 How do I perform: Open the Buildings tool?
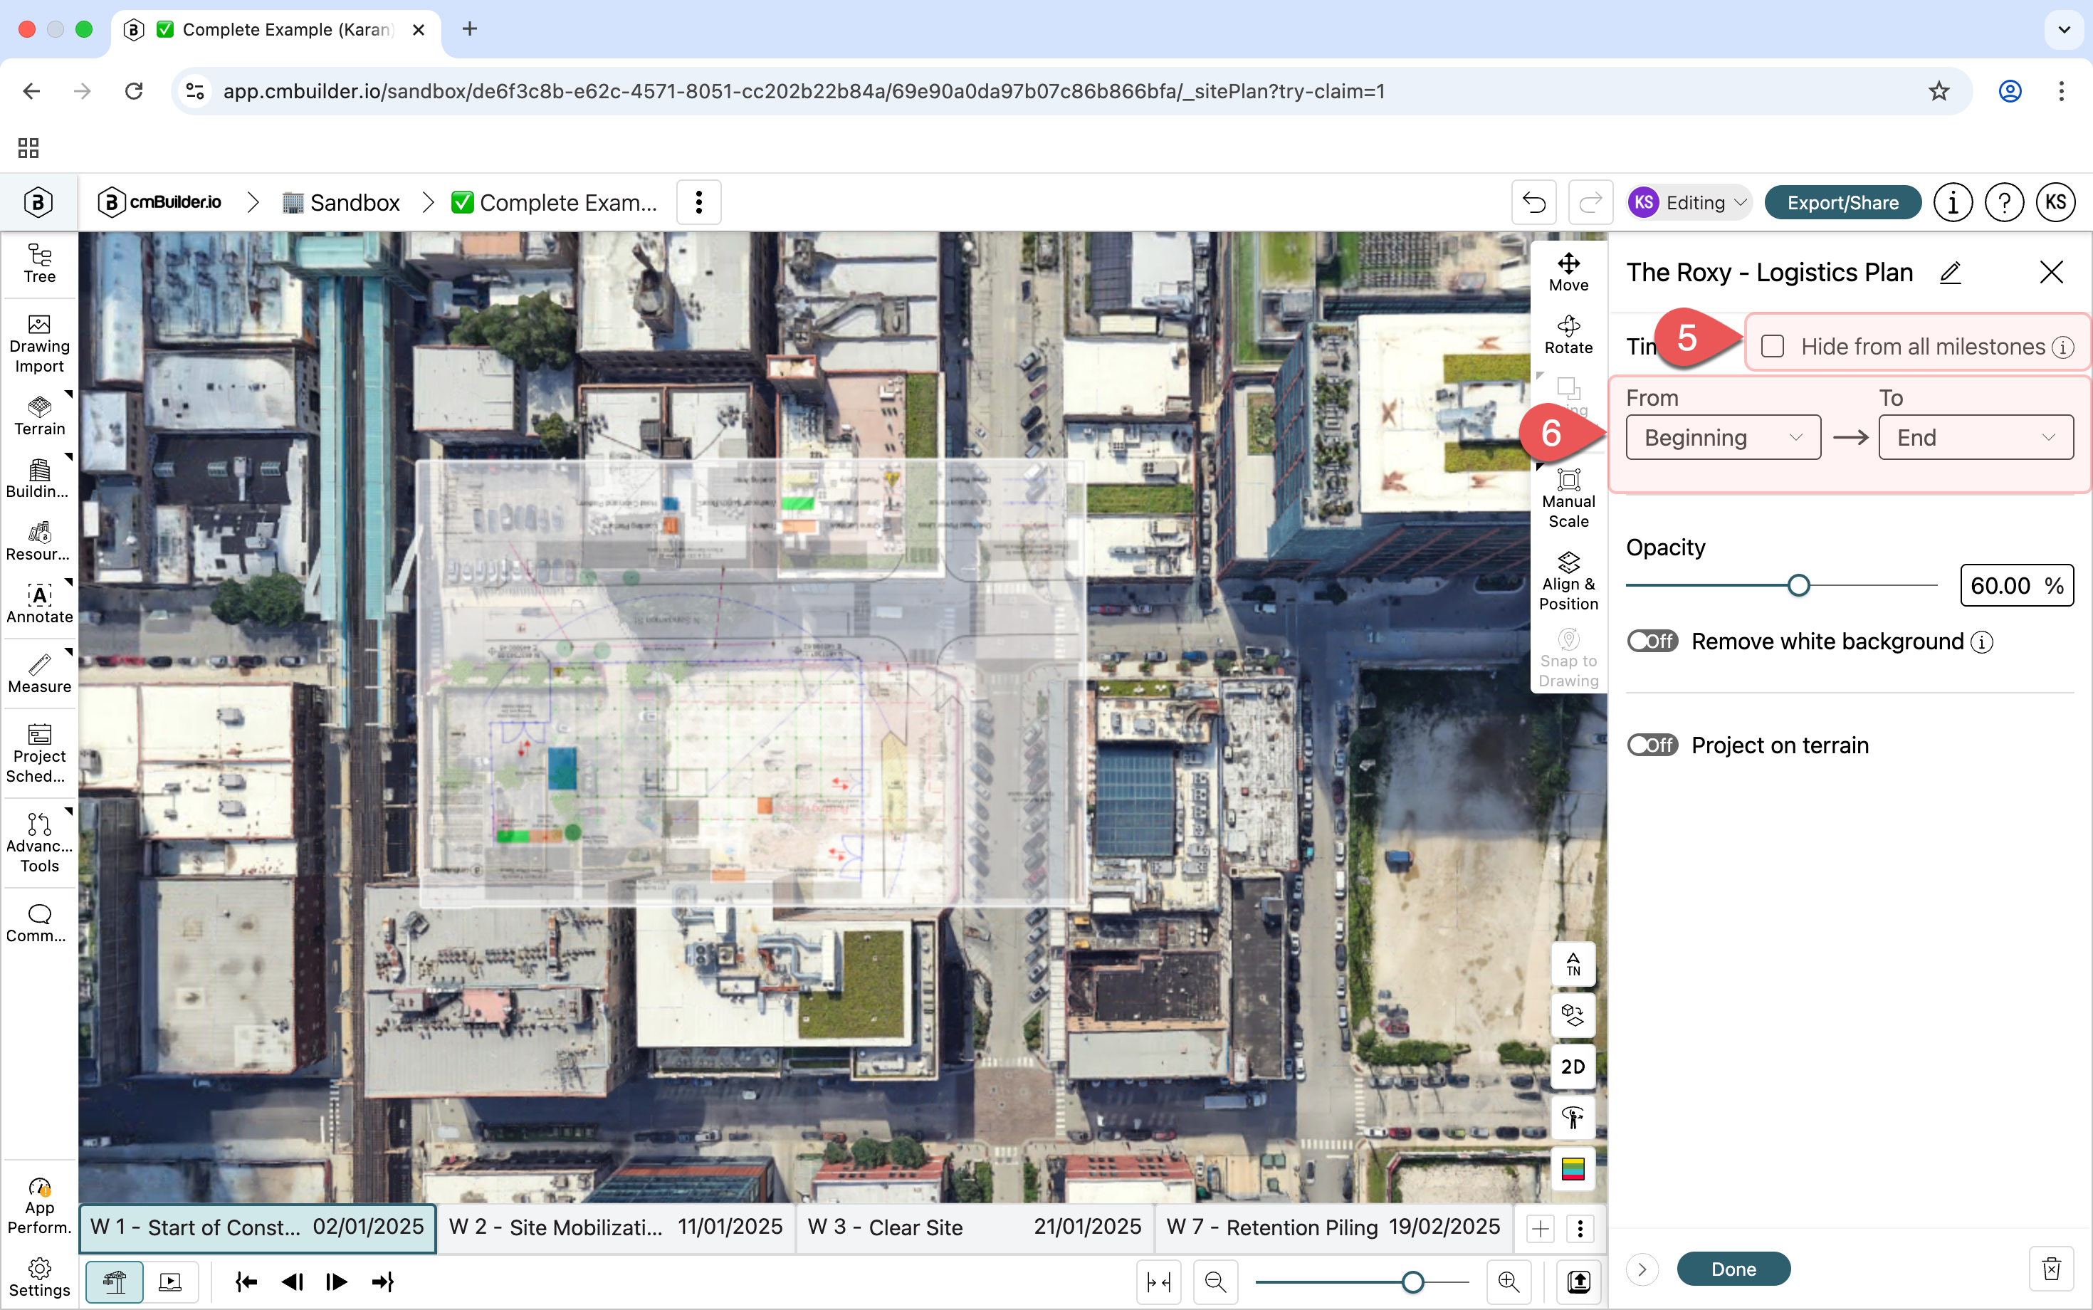39,479
